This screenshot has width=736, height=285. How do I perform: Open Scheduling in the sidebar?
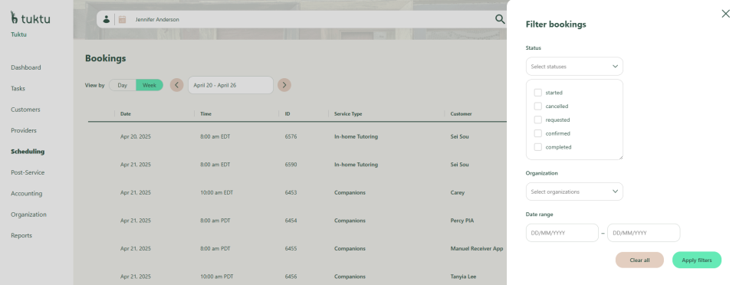tap(28, 152)
